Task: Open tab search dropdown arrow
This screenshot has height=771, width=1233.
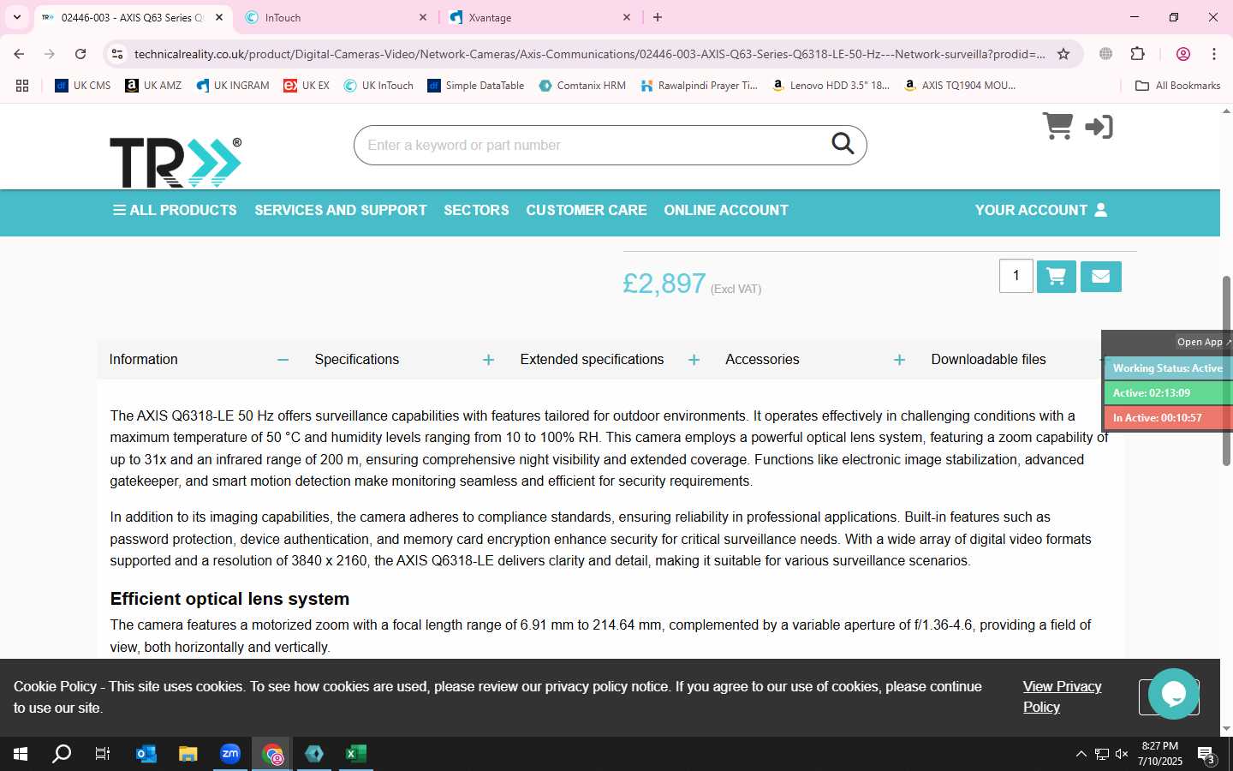Action: [16, 17]
